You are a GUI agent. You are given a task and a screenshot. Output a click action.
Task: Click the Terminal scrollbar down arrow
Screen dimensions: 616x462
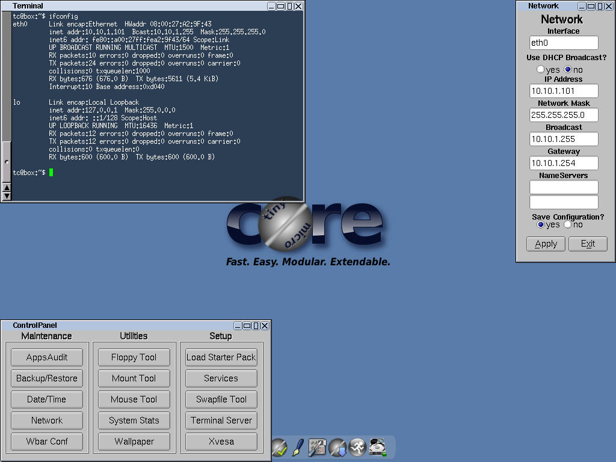coord(7,196)
